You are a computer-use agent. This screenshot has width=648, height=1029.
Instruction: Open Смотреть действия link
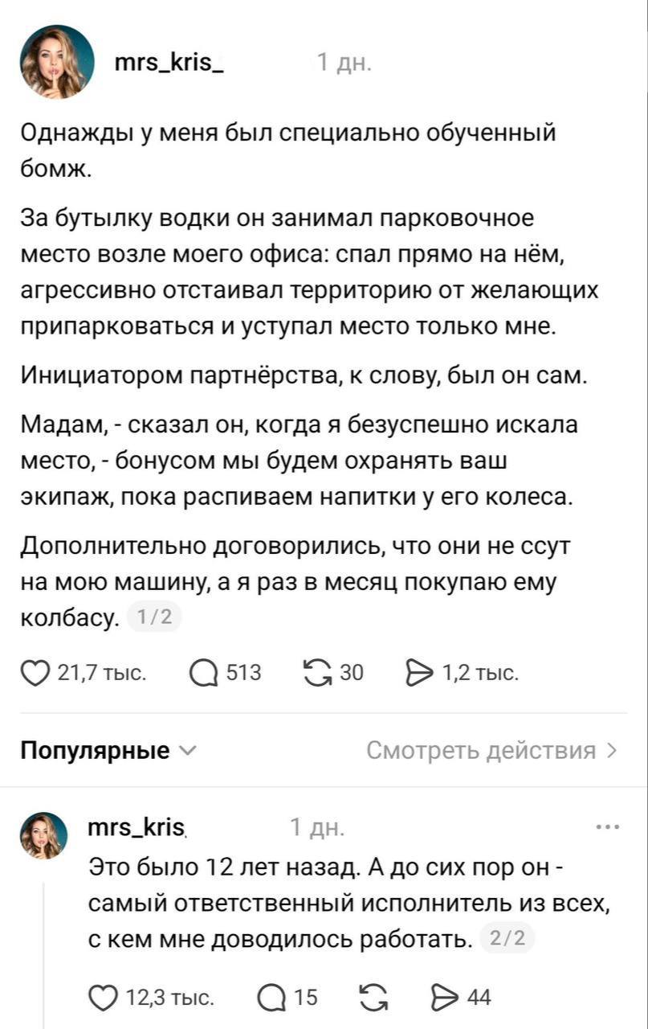(491, 751)
